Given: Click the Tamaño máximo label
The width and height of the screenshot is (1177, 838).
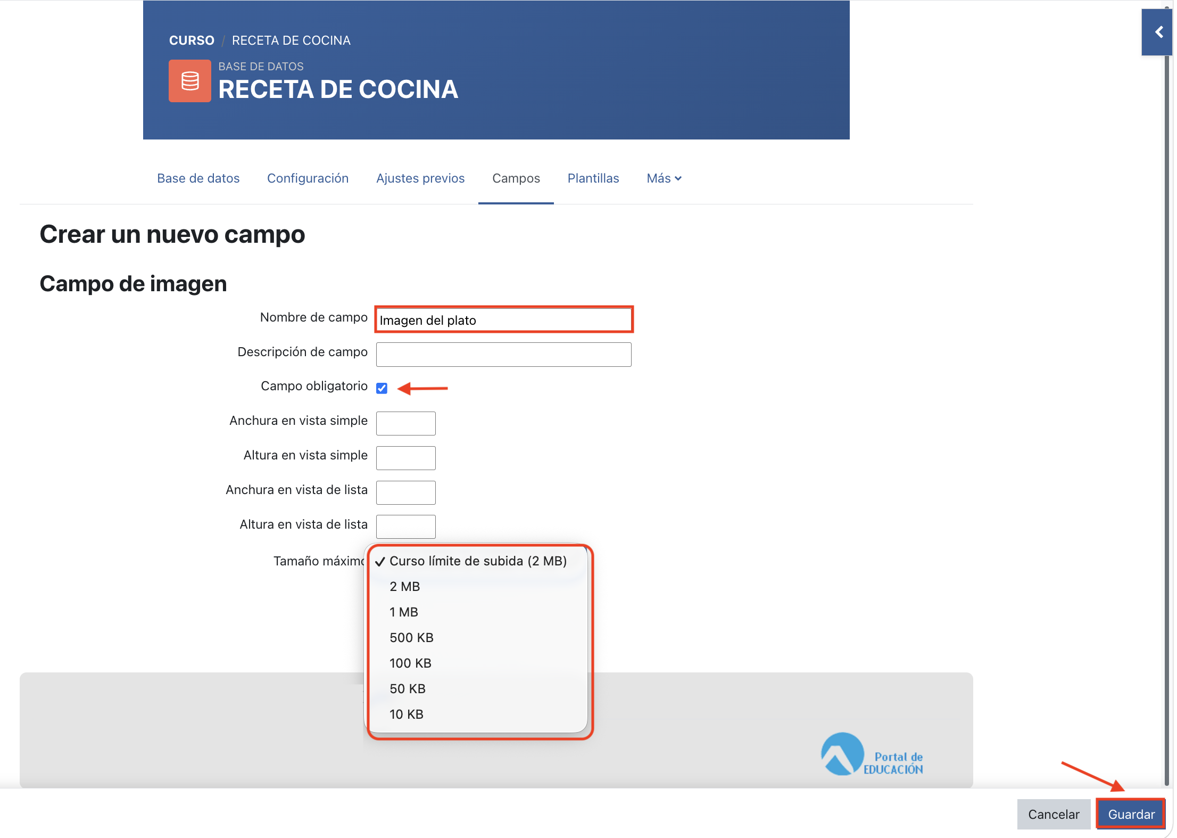Looking at the screenshot, I should pyautogui.click(x=319, y=561).
